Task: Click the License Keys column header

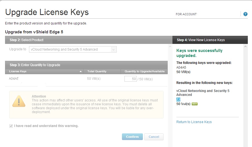Action: click(x=44, y=71)
